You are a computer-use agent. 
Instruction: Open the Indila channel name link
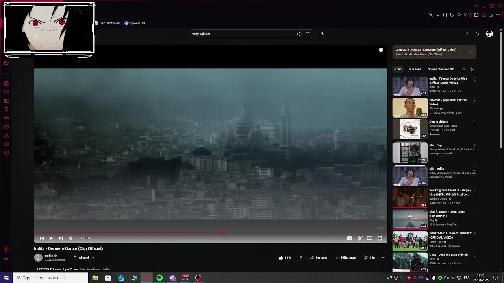(49, 256)
